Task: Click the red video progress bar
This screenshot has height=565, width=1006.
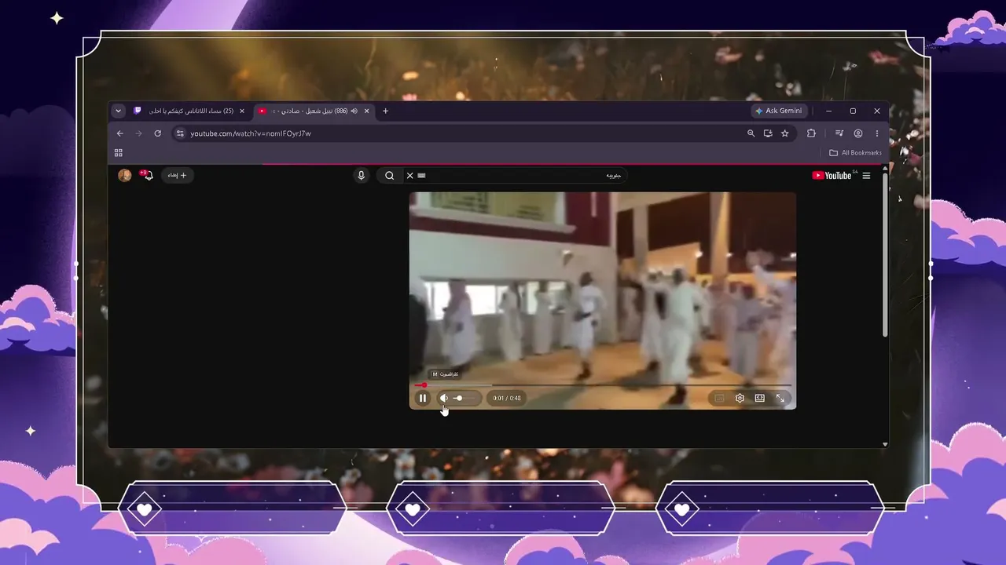Action: (603, 385)
